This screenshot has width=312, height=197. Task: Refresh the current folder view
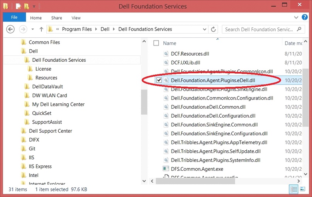(214, 29)
